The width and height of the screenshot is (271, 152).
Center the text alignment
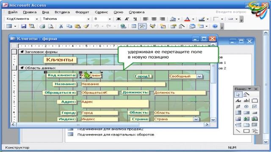(x=154, y=19)
